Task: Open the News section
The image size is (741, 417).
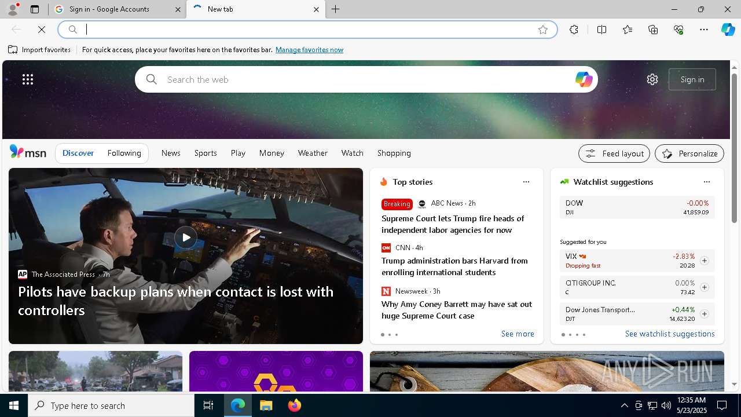Action: click(x=171, y=153)
